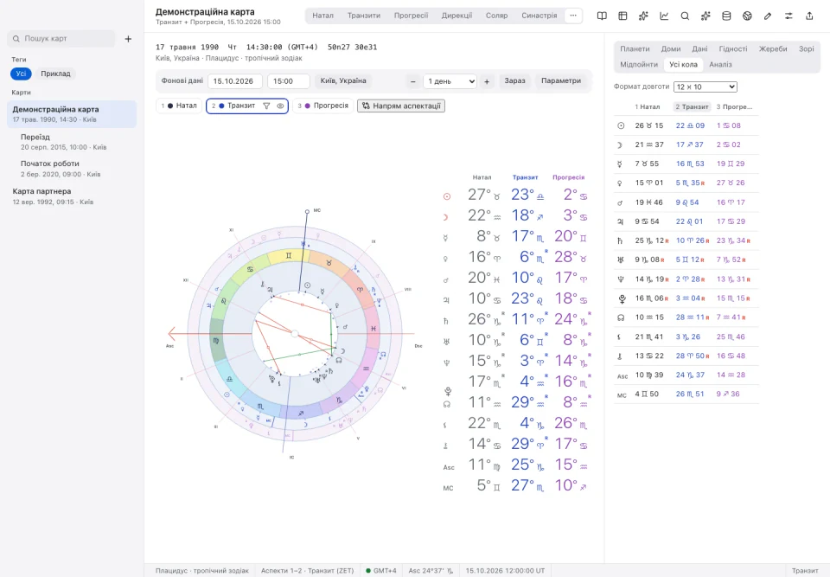The height and width of the screenshot is (577, 830).
Task: Click the Зараз button
Action: click(x=514, y=81)
